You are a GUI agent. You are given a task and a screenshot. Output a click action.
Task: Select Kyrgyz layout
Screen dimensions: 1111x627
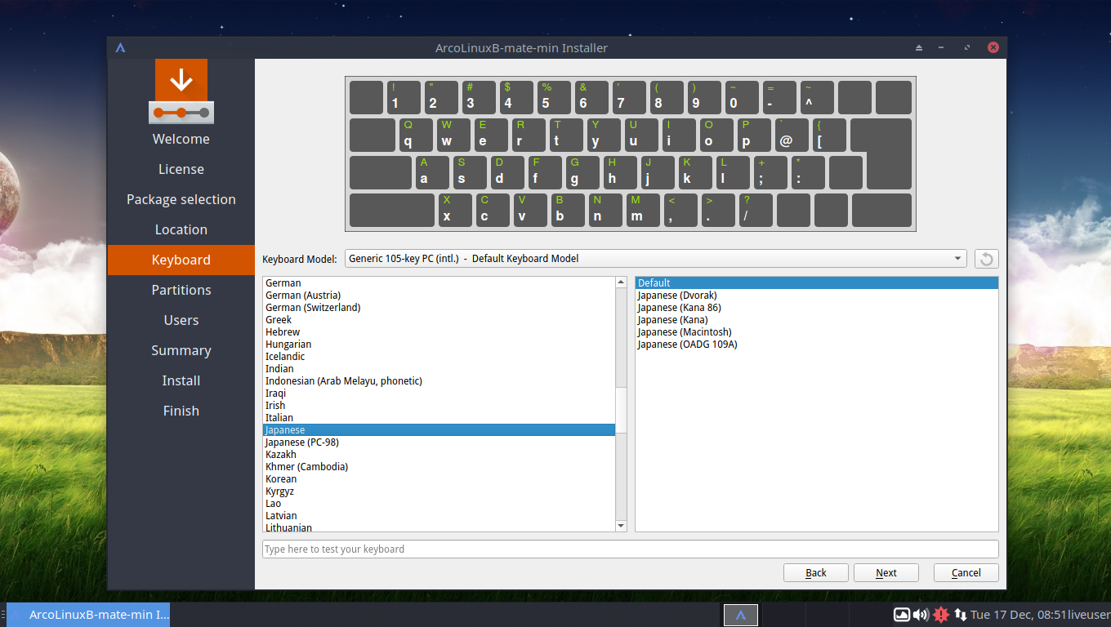(439, 491)
